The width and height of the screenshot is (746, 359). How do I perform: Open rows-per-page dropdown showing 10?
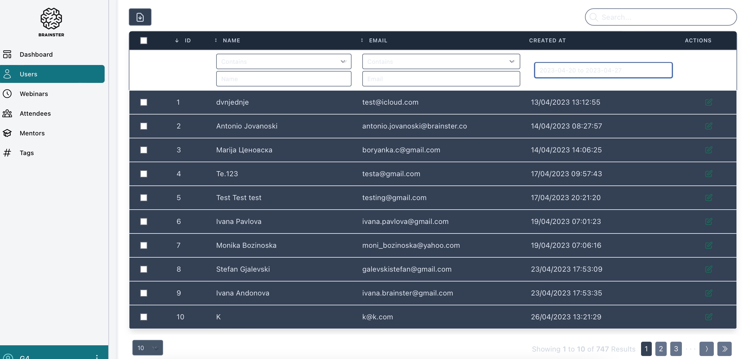click(148, 348)
